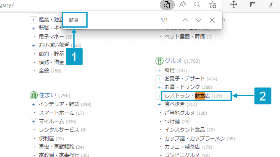Image resolution: width=280 pixels, height=157 pixels.
Task: Expand the マイホーム subcategory
Action: (x=33, y=121)
